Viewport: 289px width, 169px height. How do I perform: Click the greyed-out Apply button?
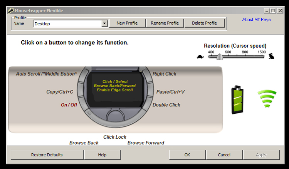(x=261, y=155)
